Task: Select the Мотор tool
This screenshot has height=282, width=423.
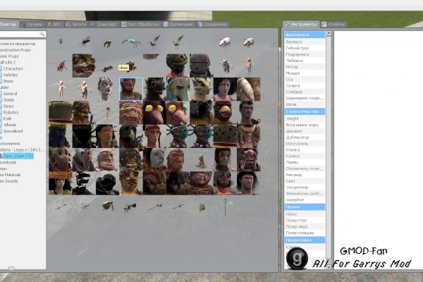Action: (305, 67)
